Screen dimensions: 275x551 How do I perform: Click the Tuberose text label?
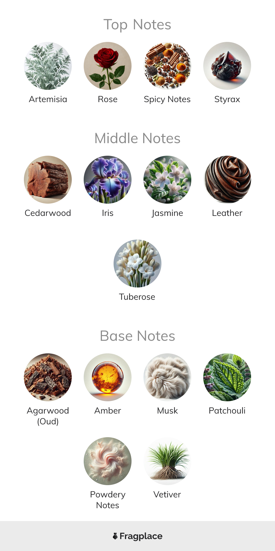click(137, 297)
